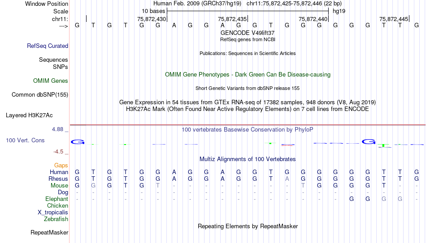
Task: Click the GTEx Gene Expression track title
Action: tap(248, 102)
